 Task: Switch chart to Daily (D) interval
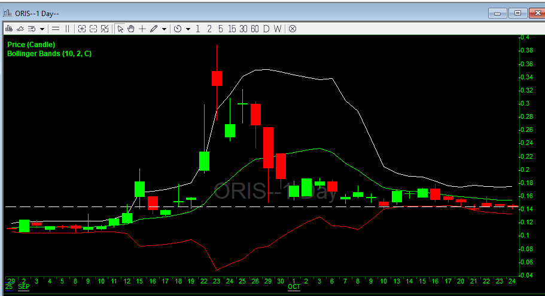(266, 28)
